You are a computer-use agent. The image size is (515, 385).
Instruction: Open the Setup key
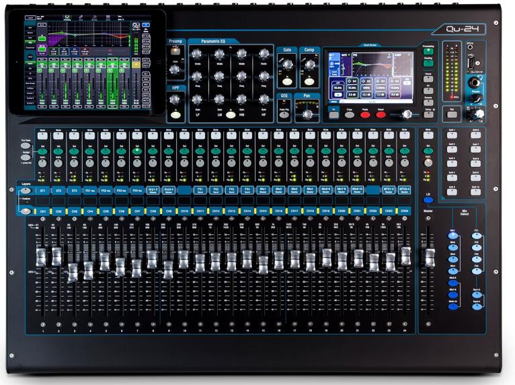pos(428,114)
